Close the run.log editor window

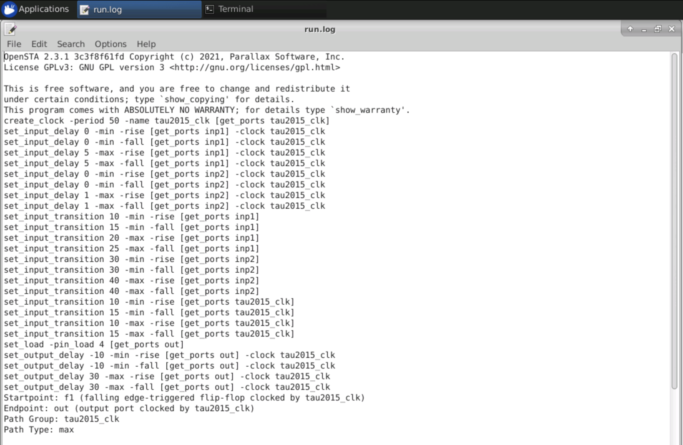point(671,29)
